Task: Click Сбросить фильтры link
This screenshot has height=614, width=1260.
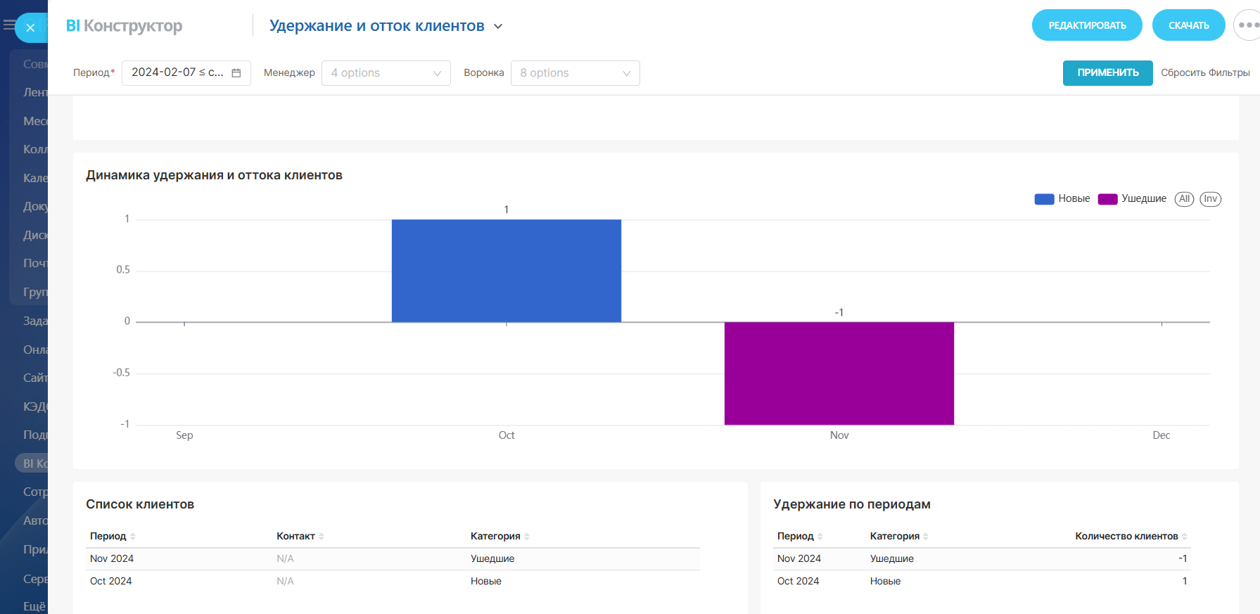Action: tap(1204, 73)
